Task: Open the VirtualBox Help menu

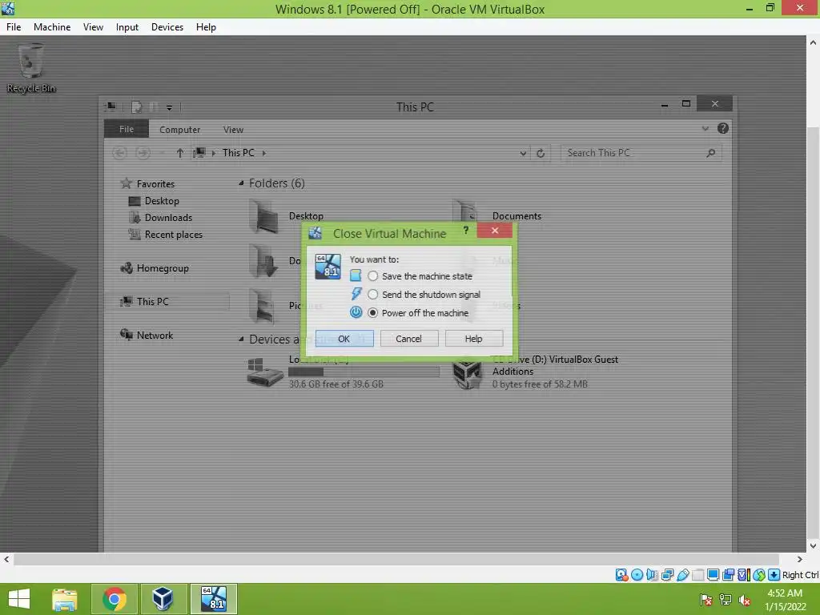Action: pos(206,26)
